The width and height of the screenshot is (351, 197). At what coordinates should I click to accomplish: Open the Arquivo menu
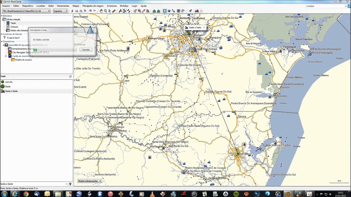tap(6, 6)
